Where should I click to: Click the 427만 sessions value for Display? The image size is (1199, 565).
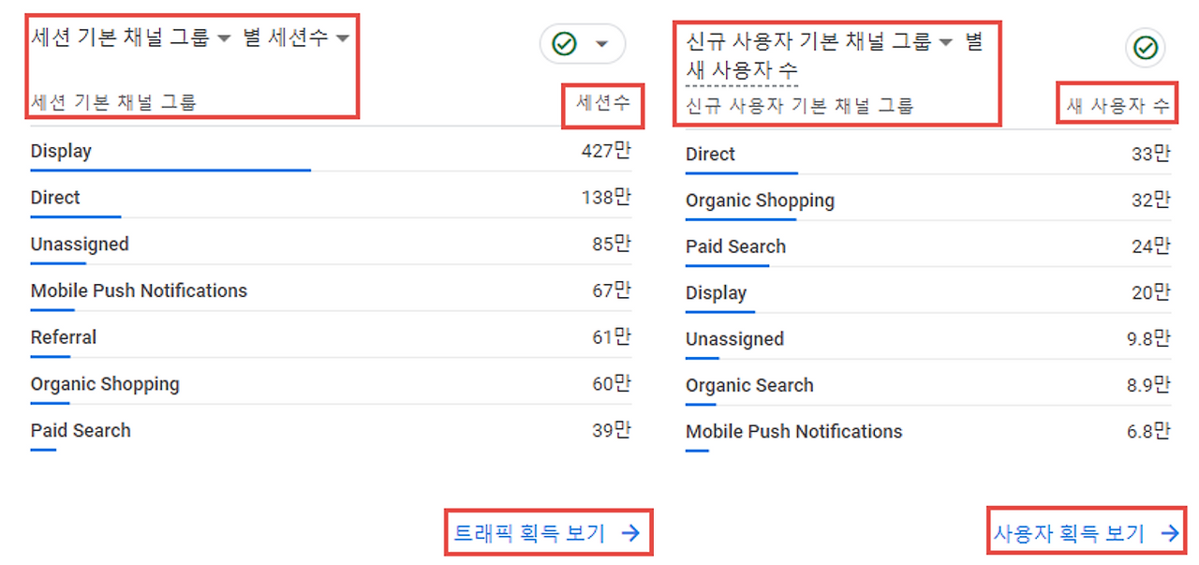[x=606, y=150]
